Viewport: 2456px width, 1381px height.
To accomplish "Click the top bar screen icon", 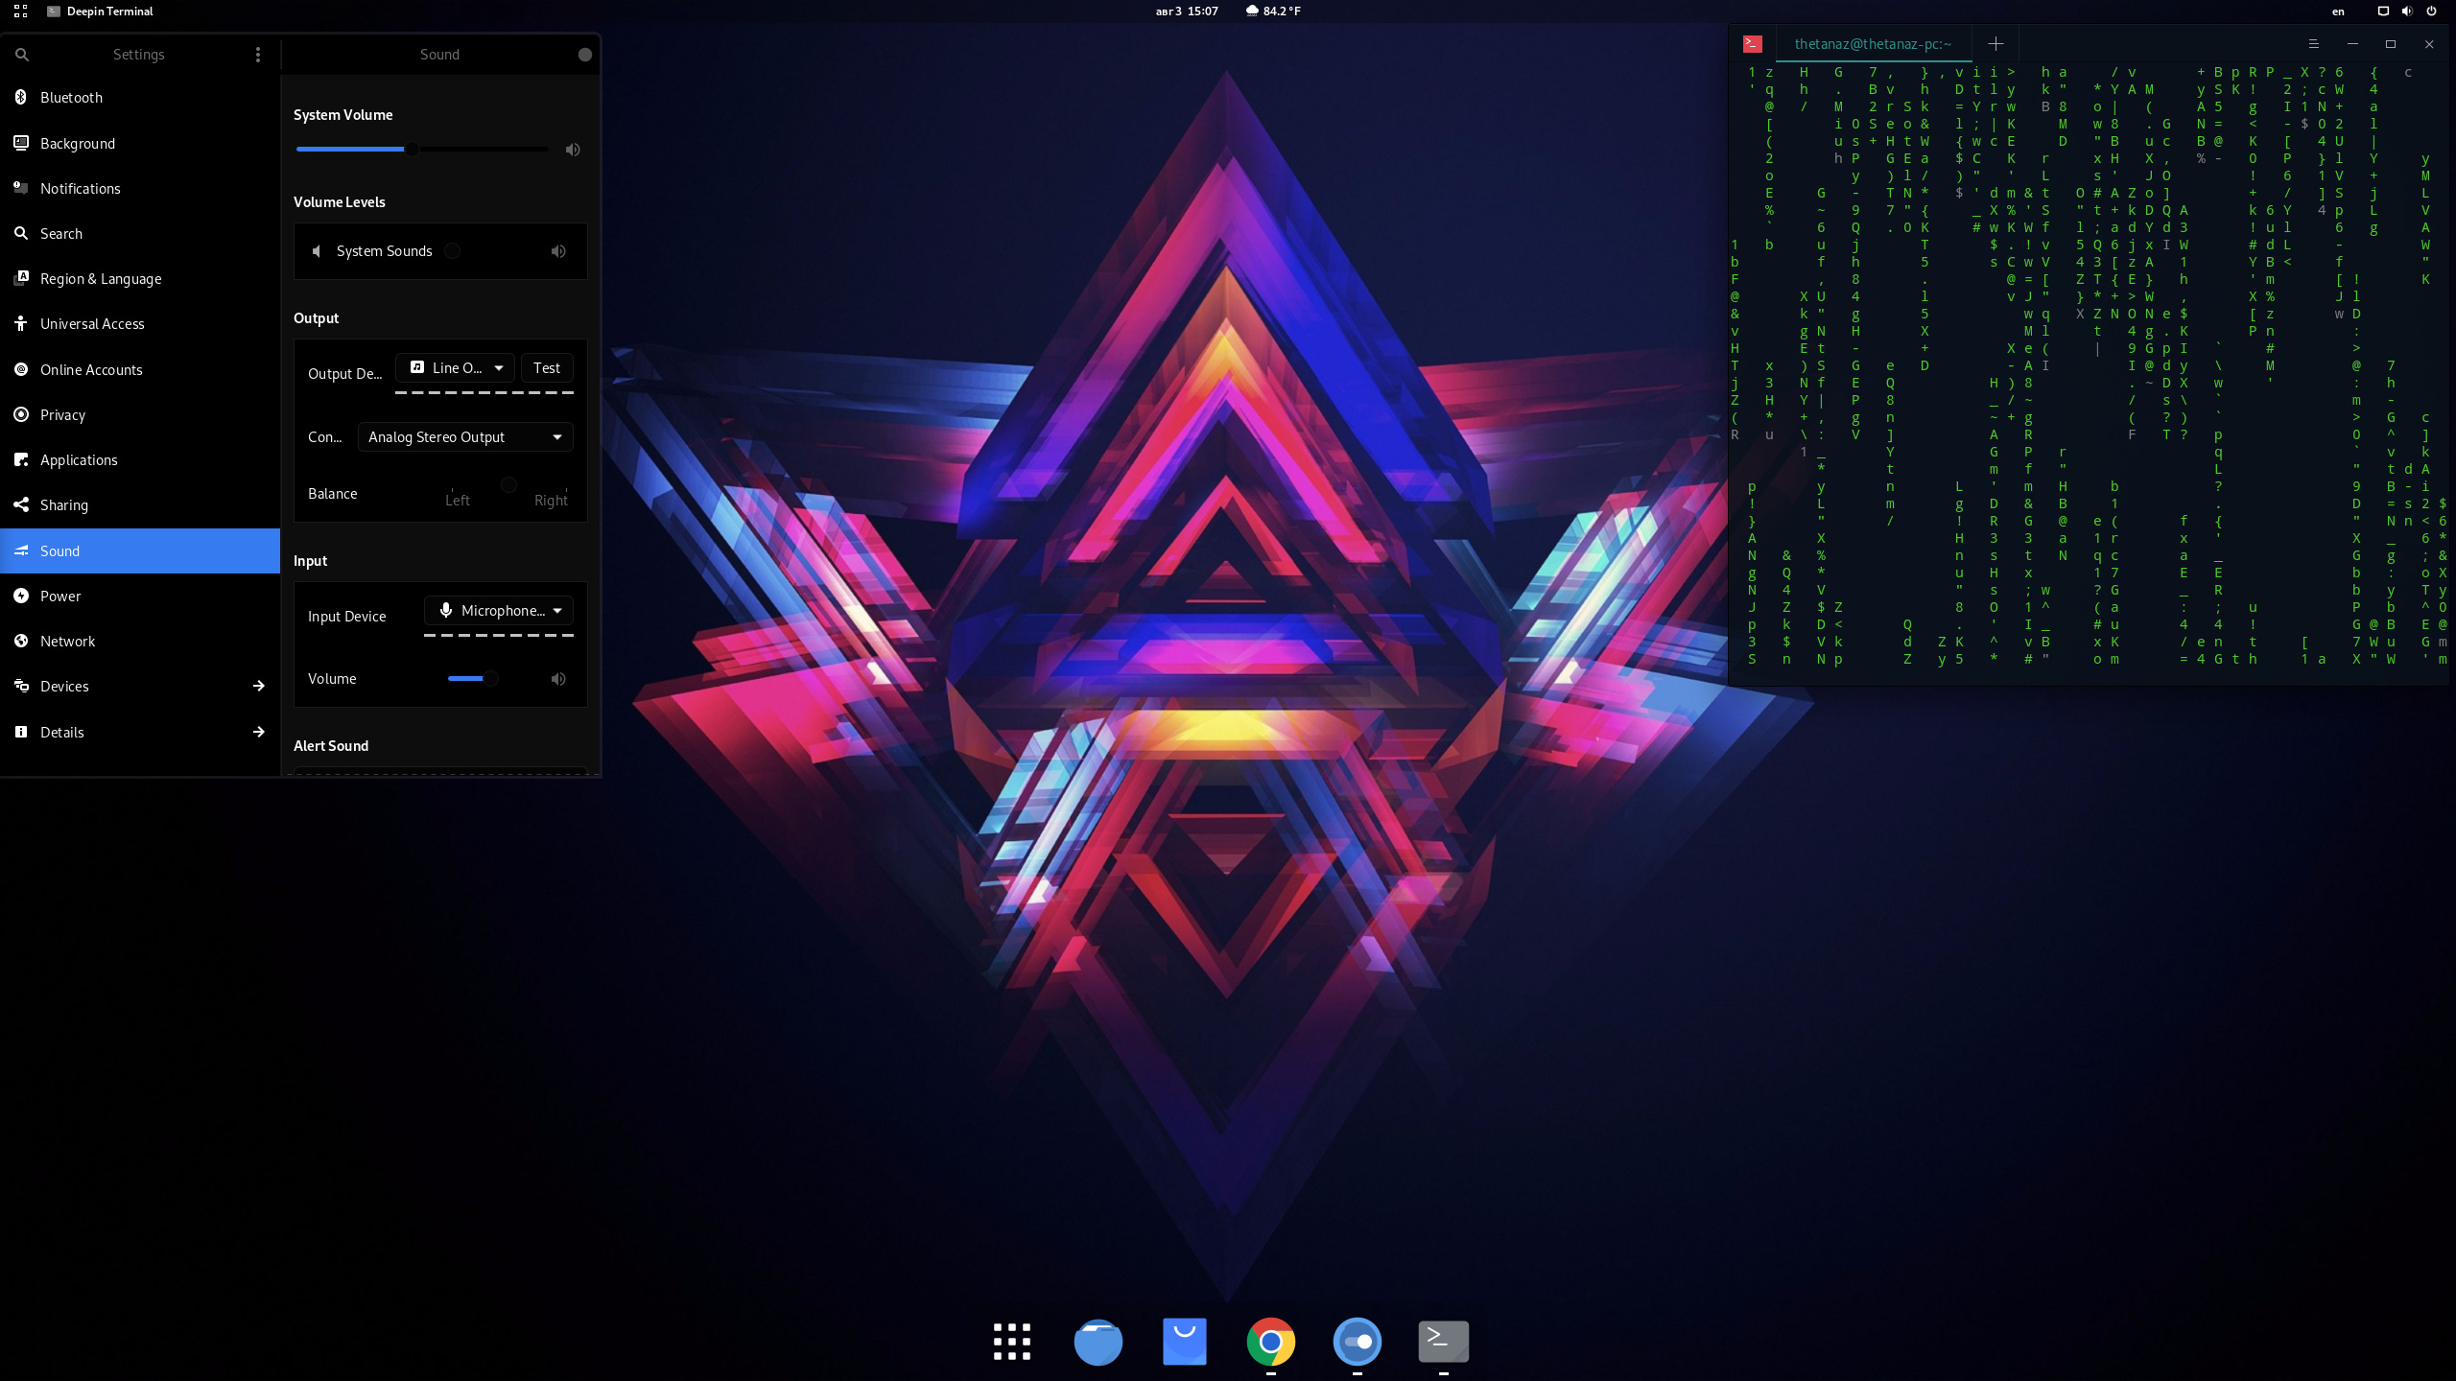I will [x=2383, y=12].
